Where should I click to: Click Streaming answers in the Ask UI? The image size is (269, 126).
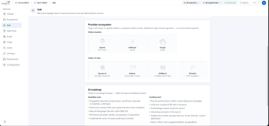tap(166, 112)
